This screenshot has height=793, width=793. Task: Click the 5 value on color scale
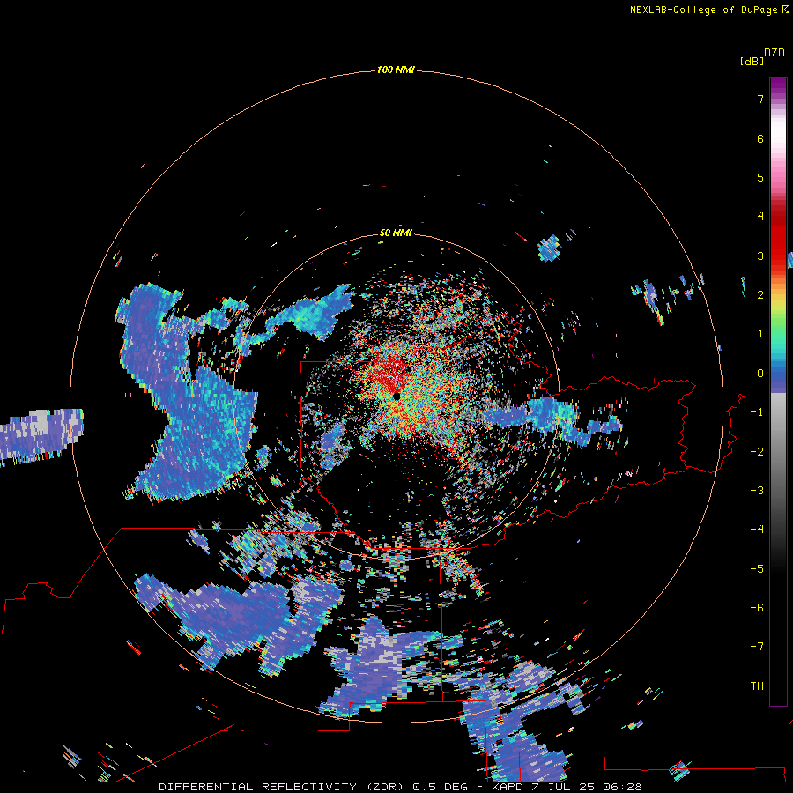click(760, 177)
